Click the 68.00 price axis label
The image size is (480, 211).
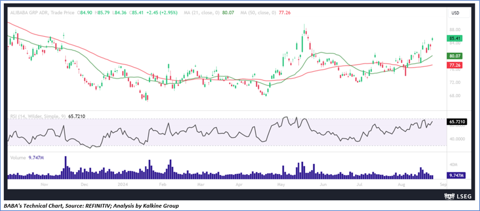(x=455, y=96)
